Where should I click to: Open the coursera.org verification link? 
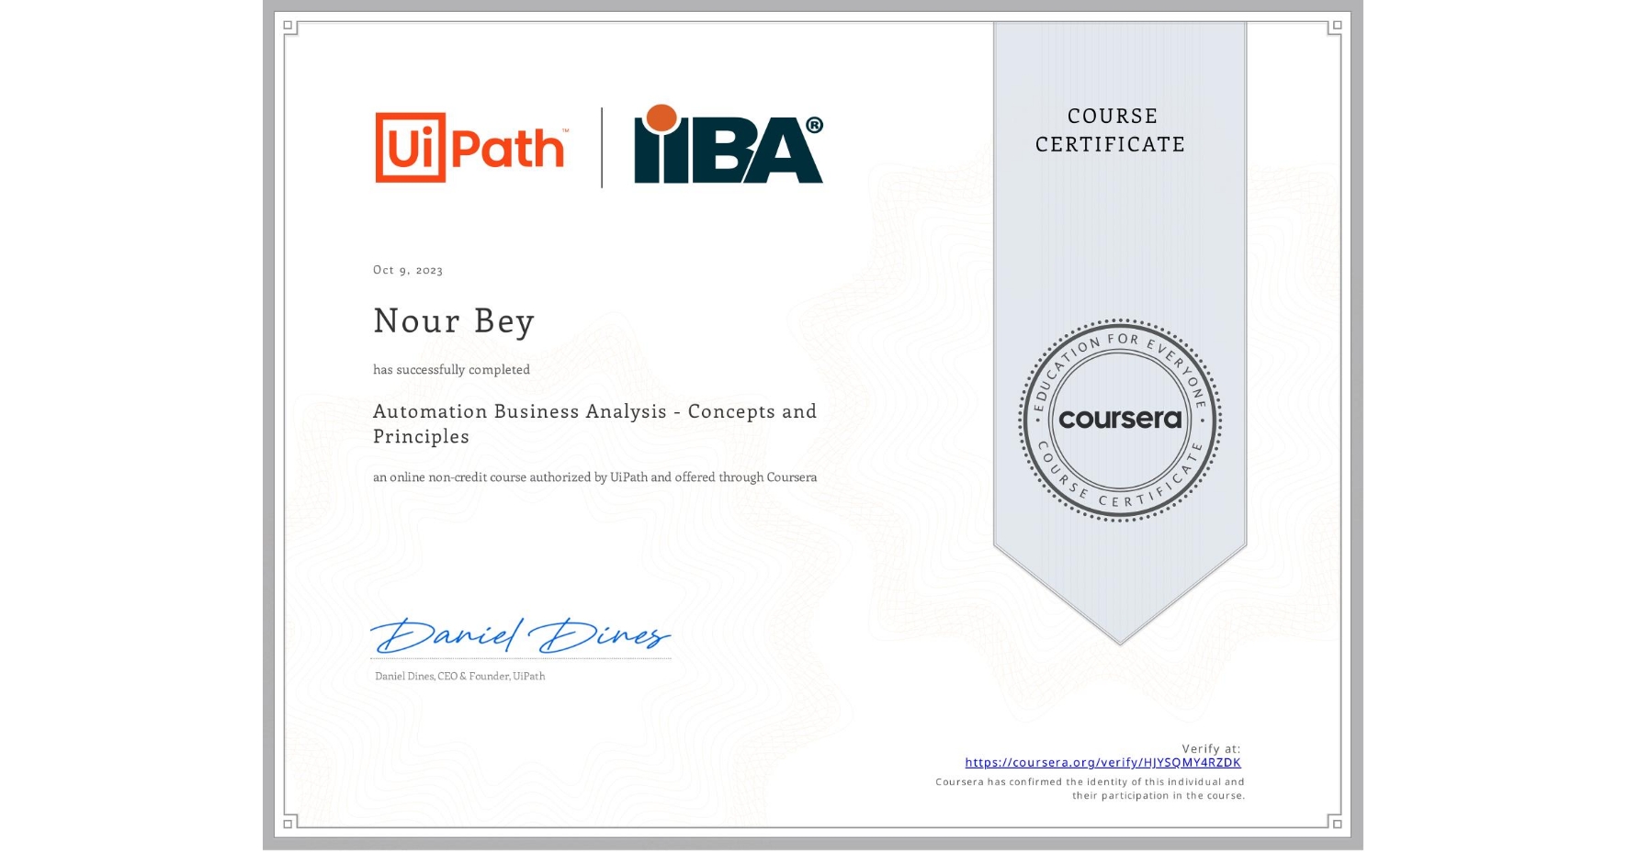[x=1102, y=763]
